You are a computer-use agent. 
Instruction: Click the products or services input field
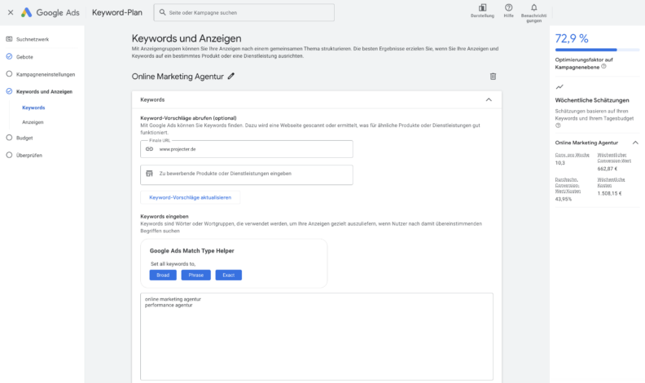247,175
